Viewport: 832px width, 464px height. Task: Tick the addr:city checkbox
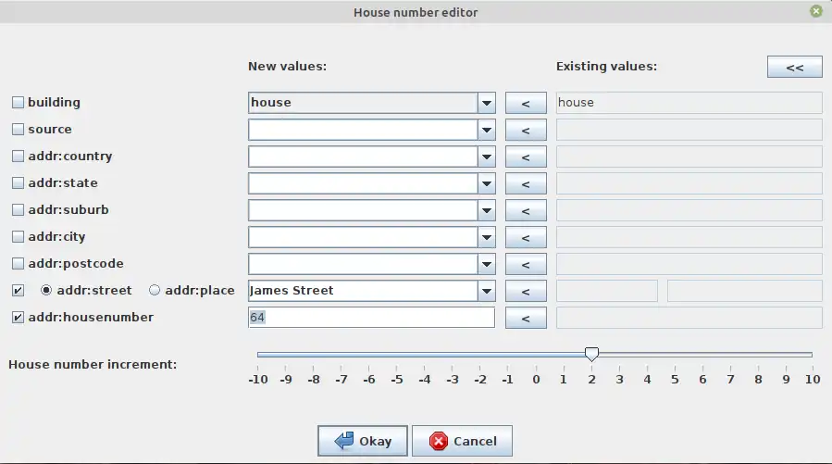(19, 237)
